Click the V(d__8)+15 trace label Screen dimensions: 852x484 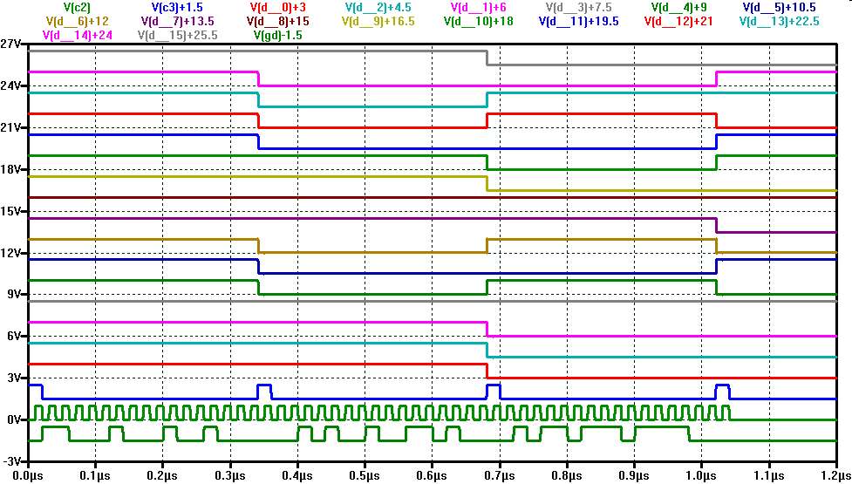click(x=278, y=20)
